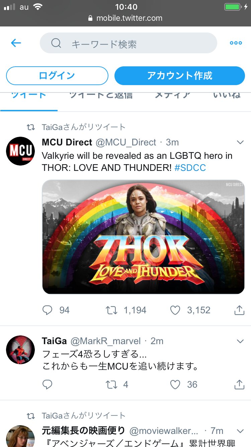Share the MCU Direct tweet
The width and height of the screenshot is (251, 447).
click(239, 310)
